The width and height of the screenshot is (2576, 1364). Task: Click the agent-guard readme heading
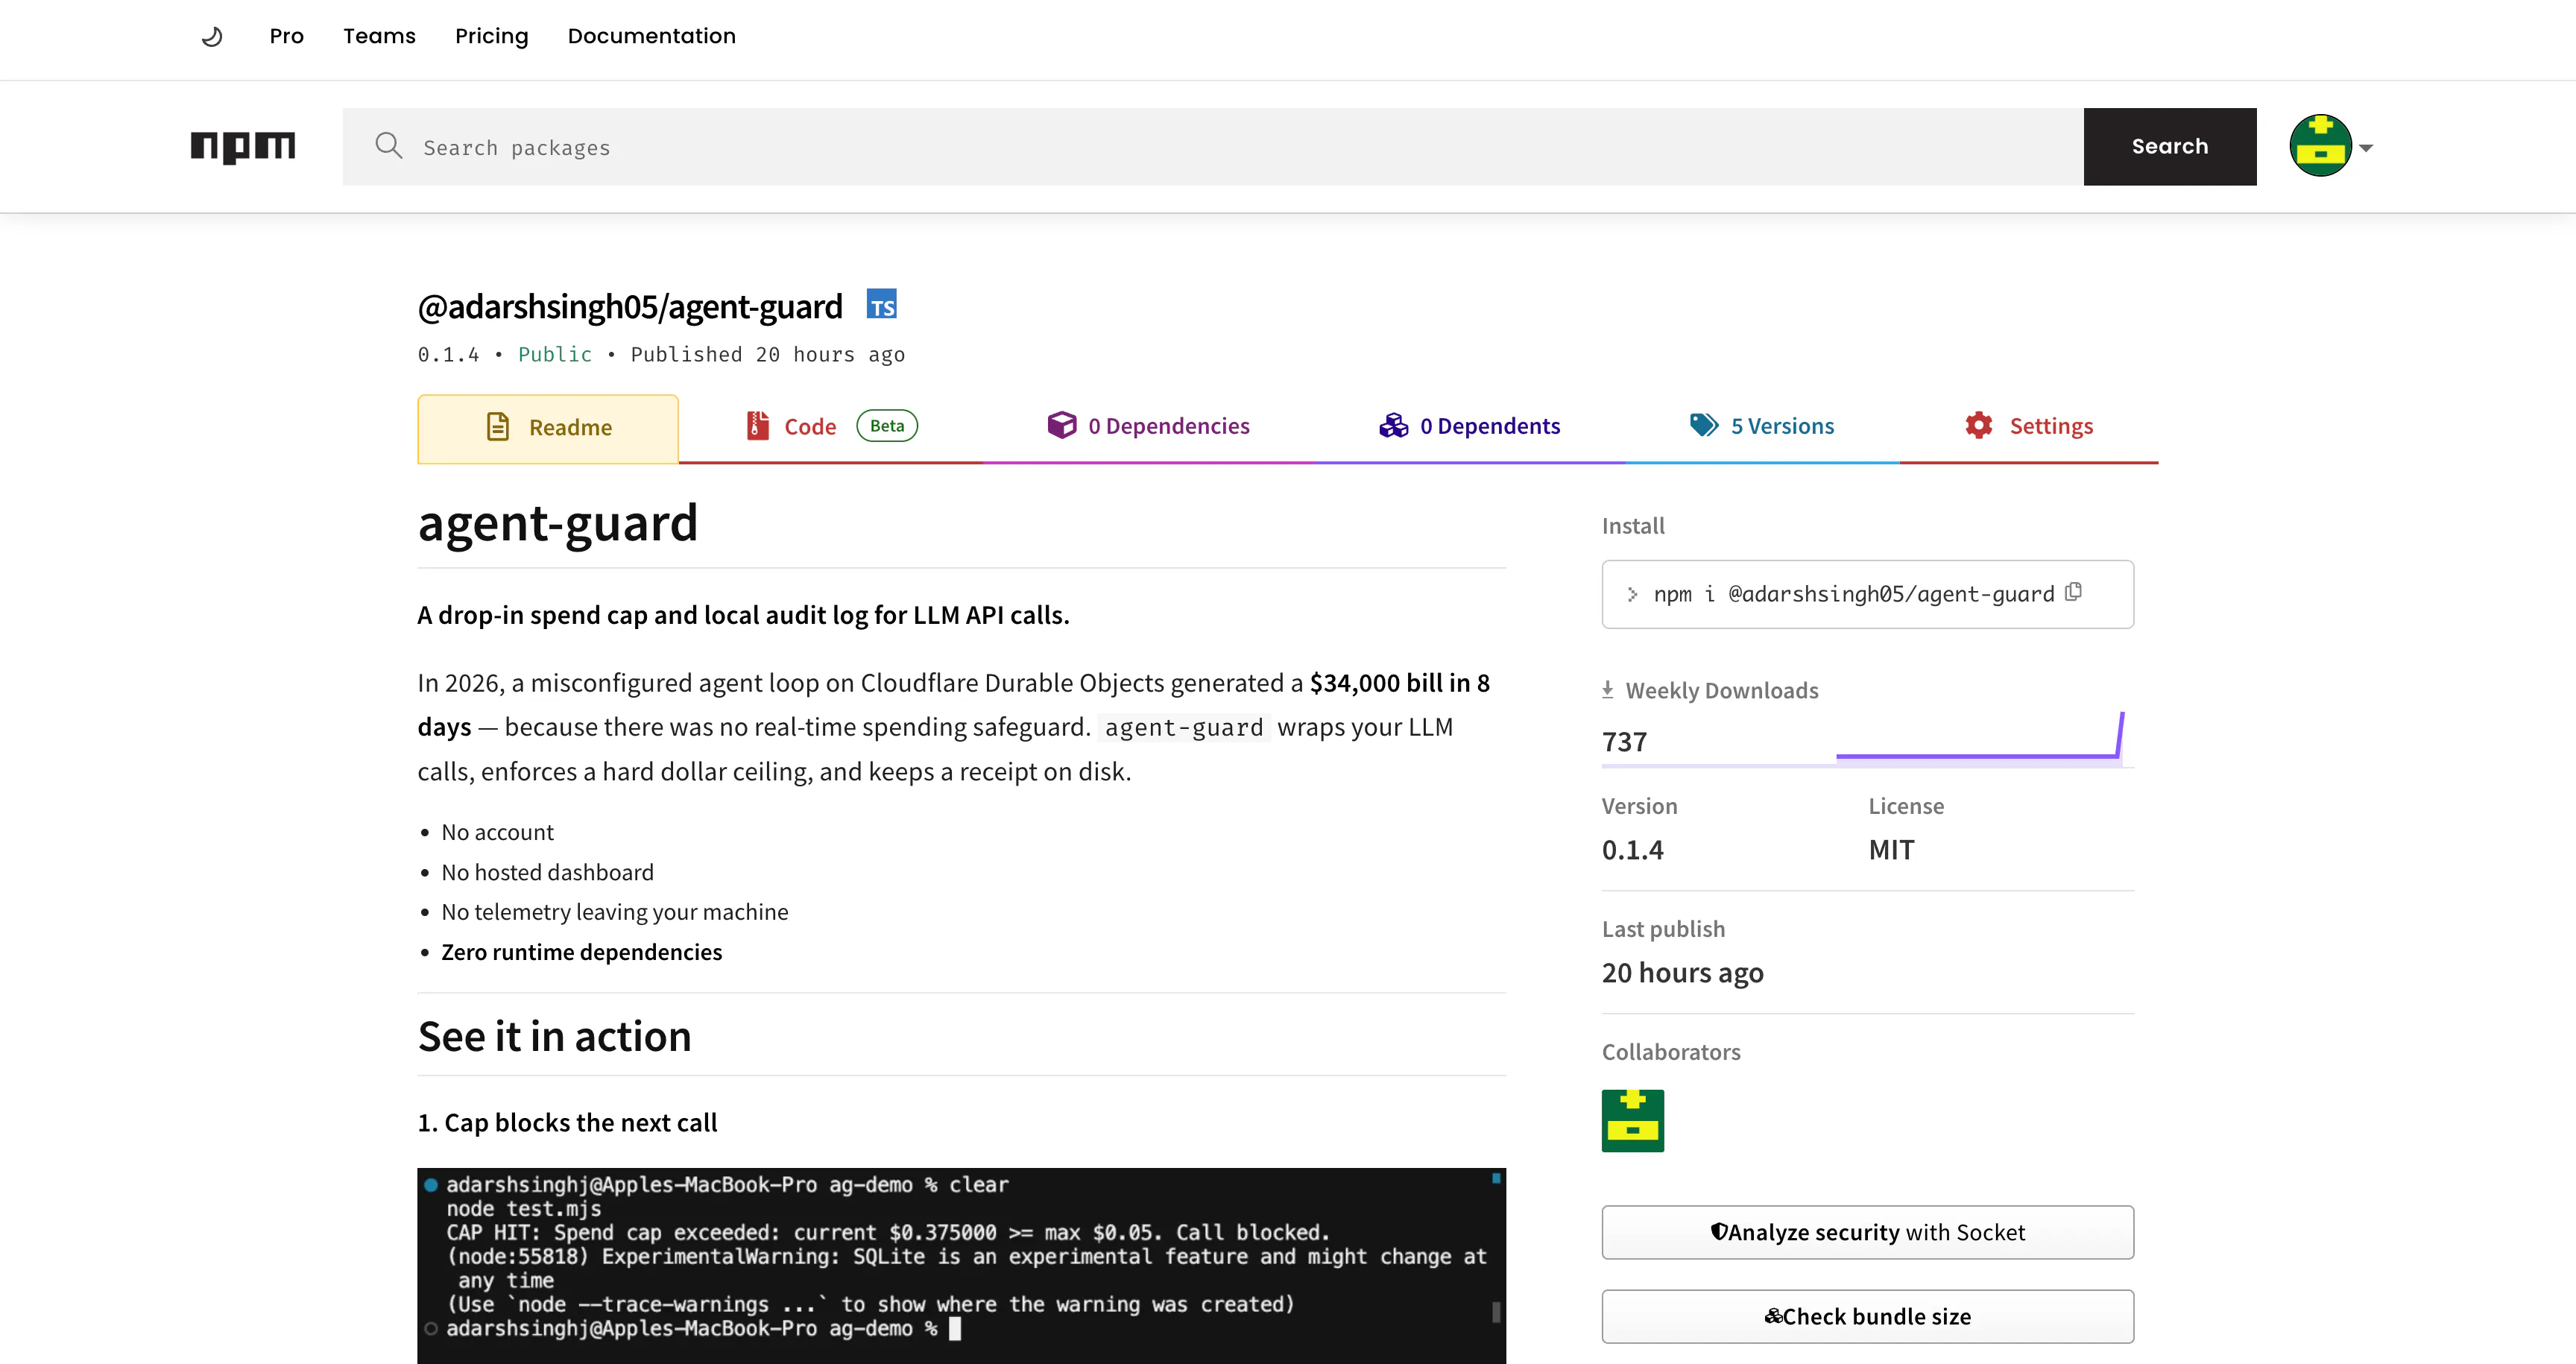point(558,523)
